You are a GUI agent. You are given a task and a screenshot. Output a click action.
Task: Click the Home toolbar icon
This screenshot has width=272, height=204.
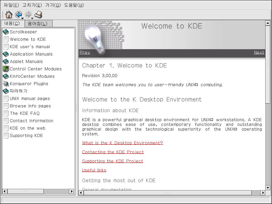pos(9,14)
